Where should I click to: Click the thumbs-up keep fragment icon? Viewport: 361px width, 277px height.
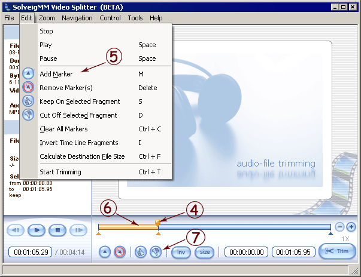coord(141,252)
